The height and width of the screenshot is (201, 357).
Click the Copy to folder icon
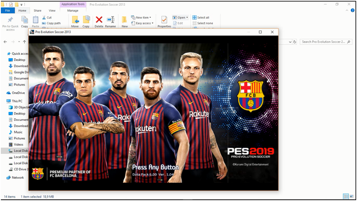86,20
